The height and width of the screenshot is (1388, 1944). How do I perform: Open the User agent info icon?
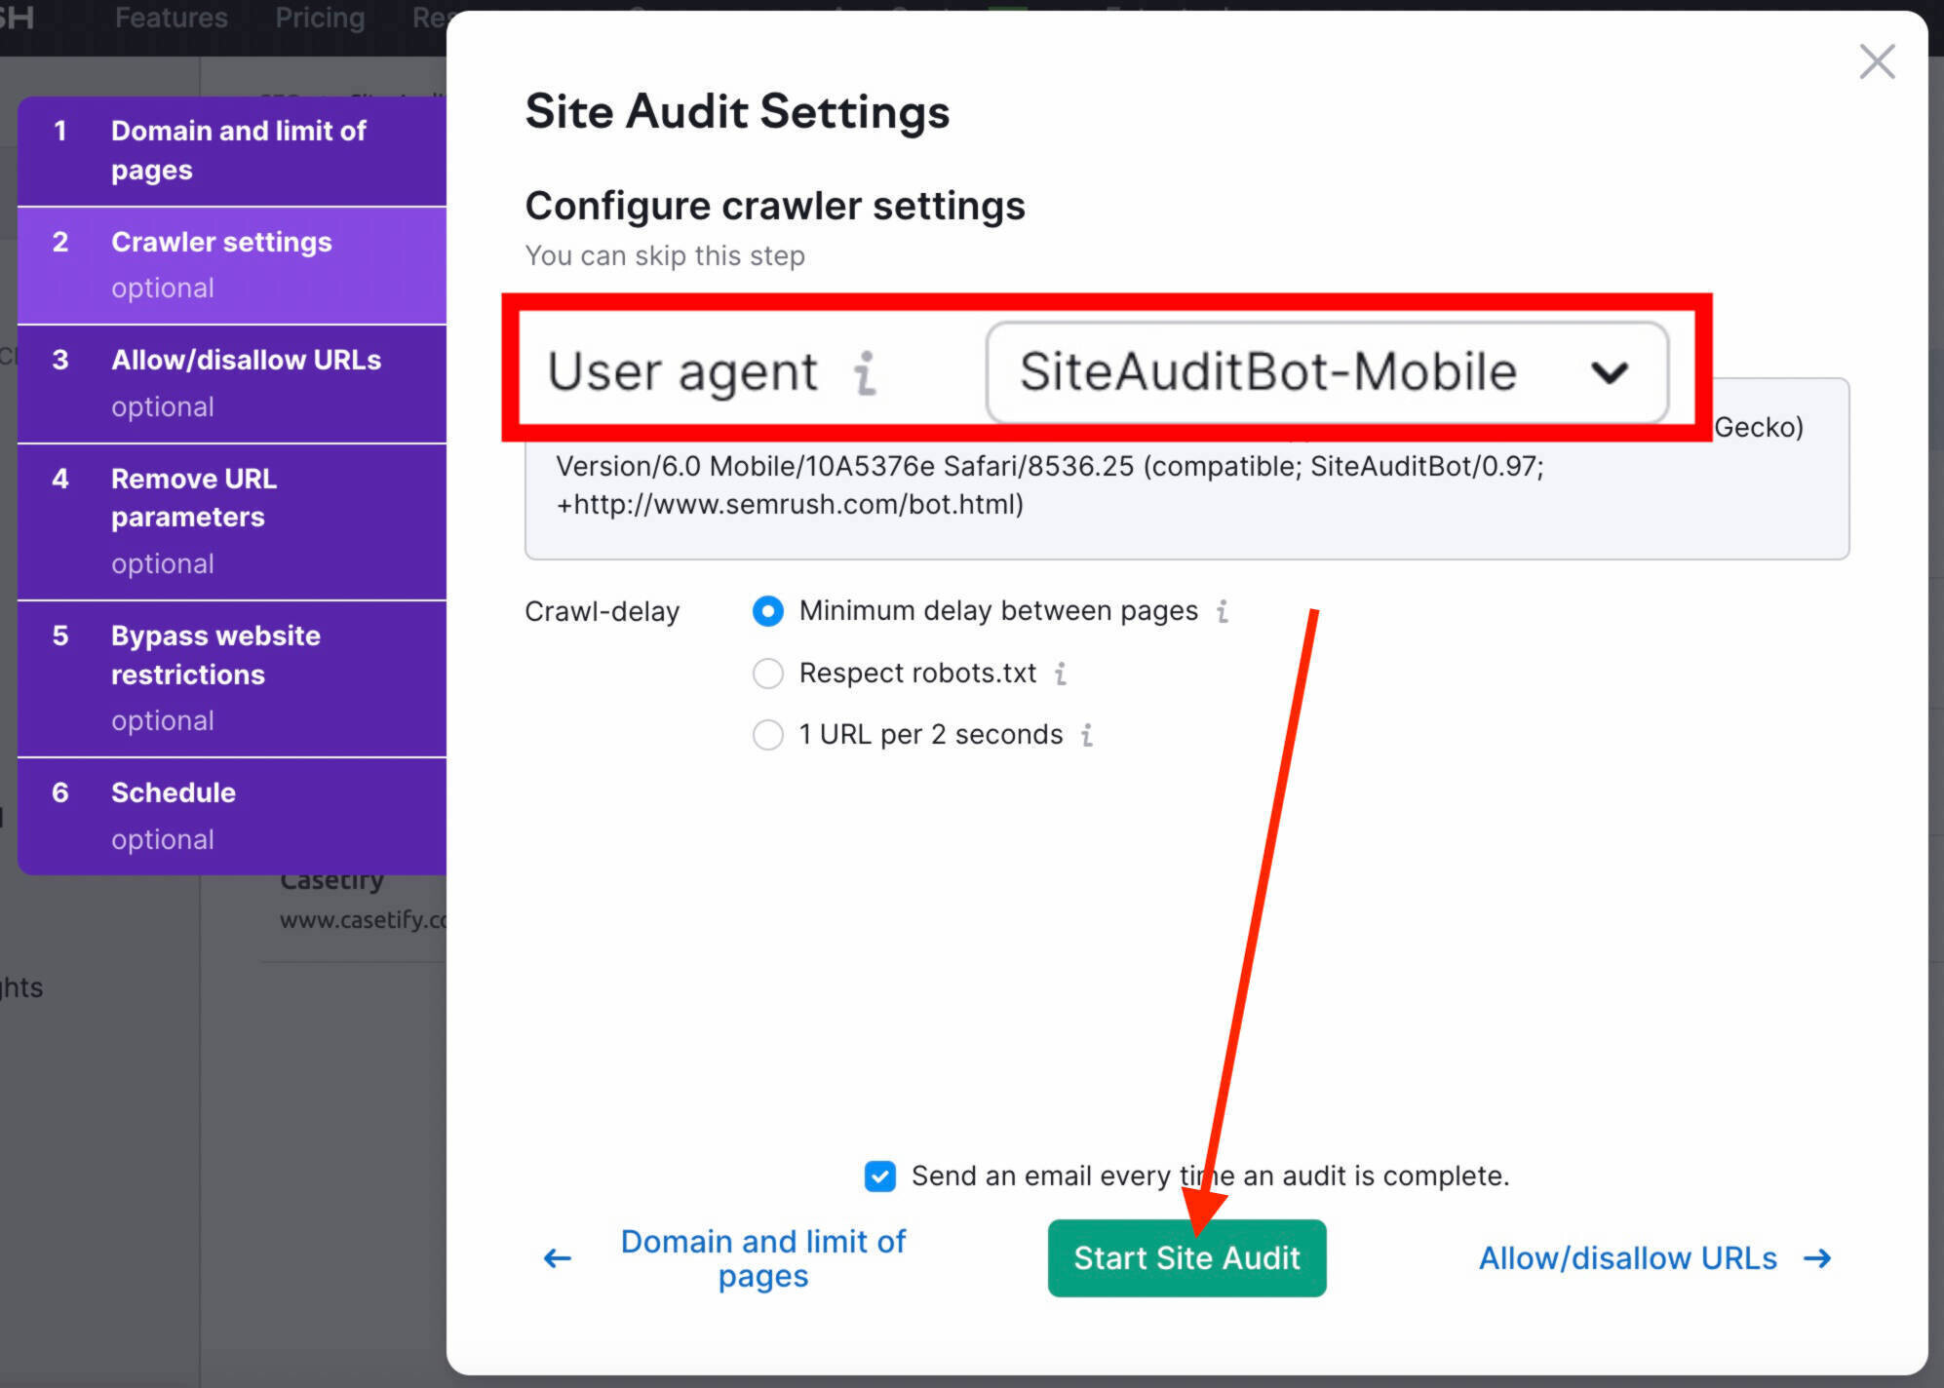(x=865, y=373)
